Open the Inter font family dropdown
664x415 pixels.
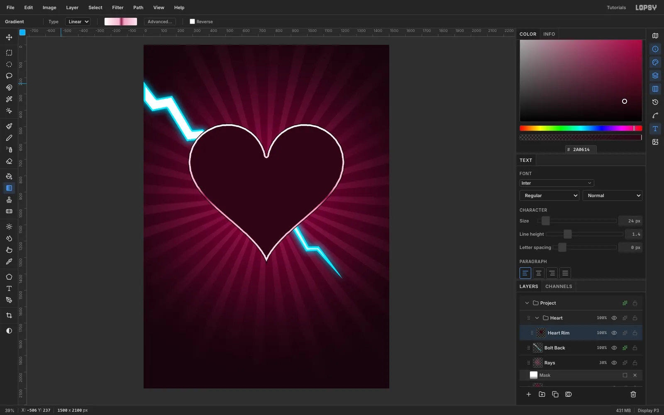pyautogui.click(x=557, y=183)
